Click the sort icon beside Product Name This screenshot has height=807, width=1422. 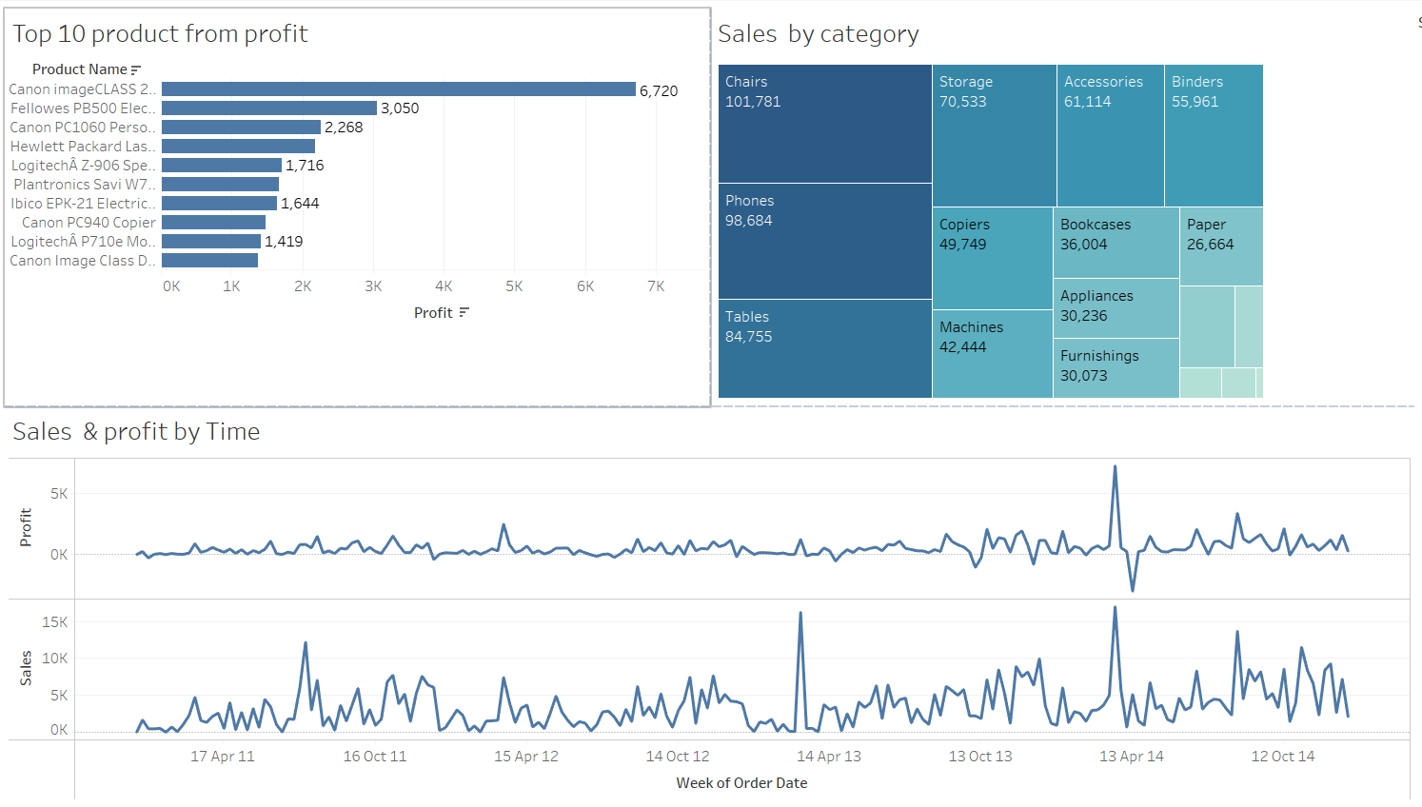(x=136, y=69)
